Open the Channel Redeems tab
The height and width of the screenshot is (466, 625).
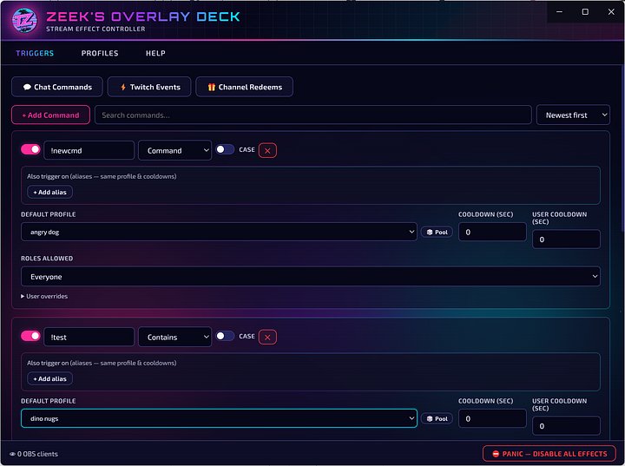tap(244, 87)
